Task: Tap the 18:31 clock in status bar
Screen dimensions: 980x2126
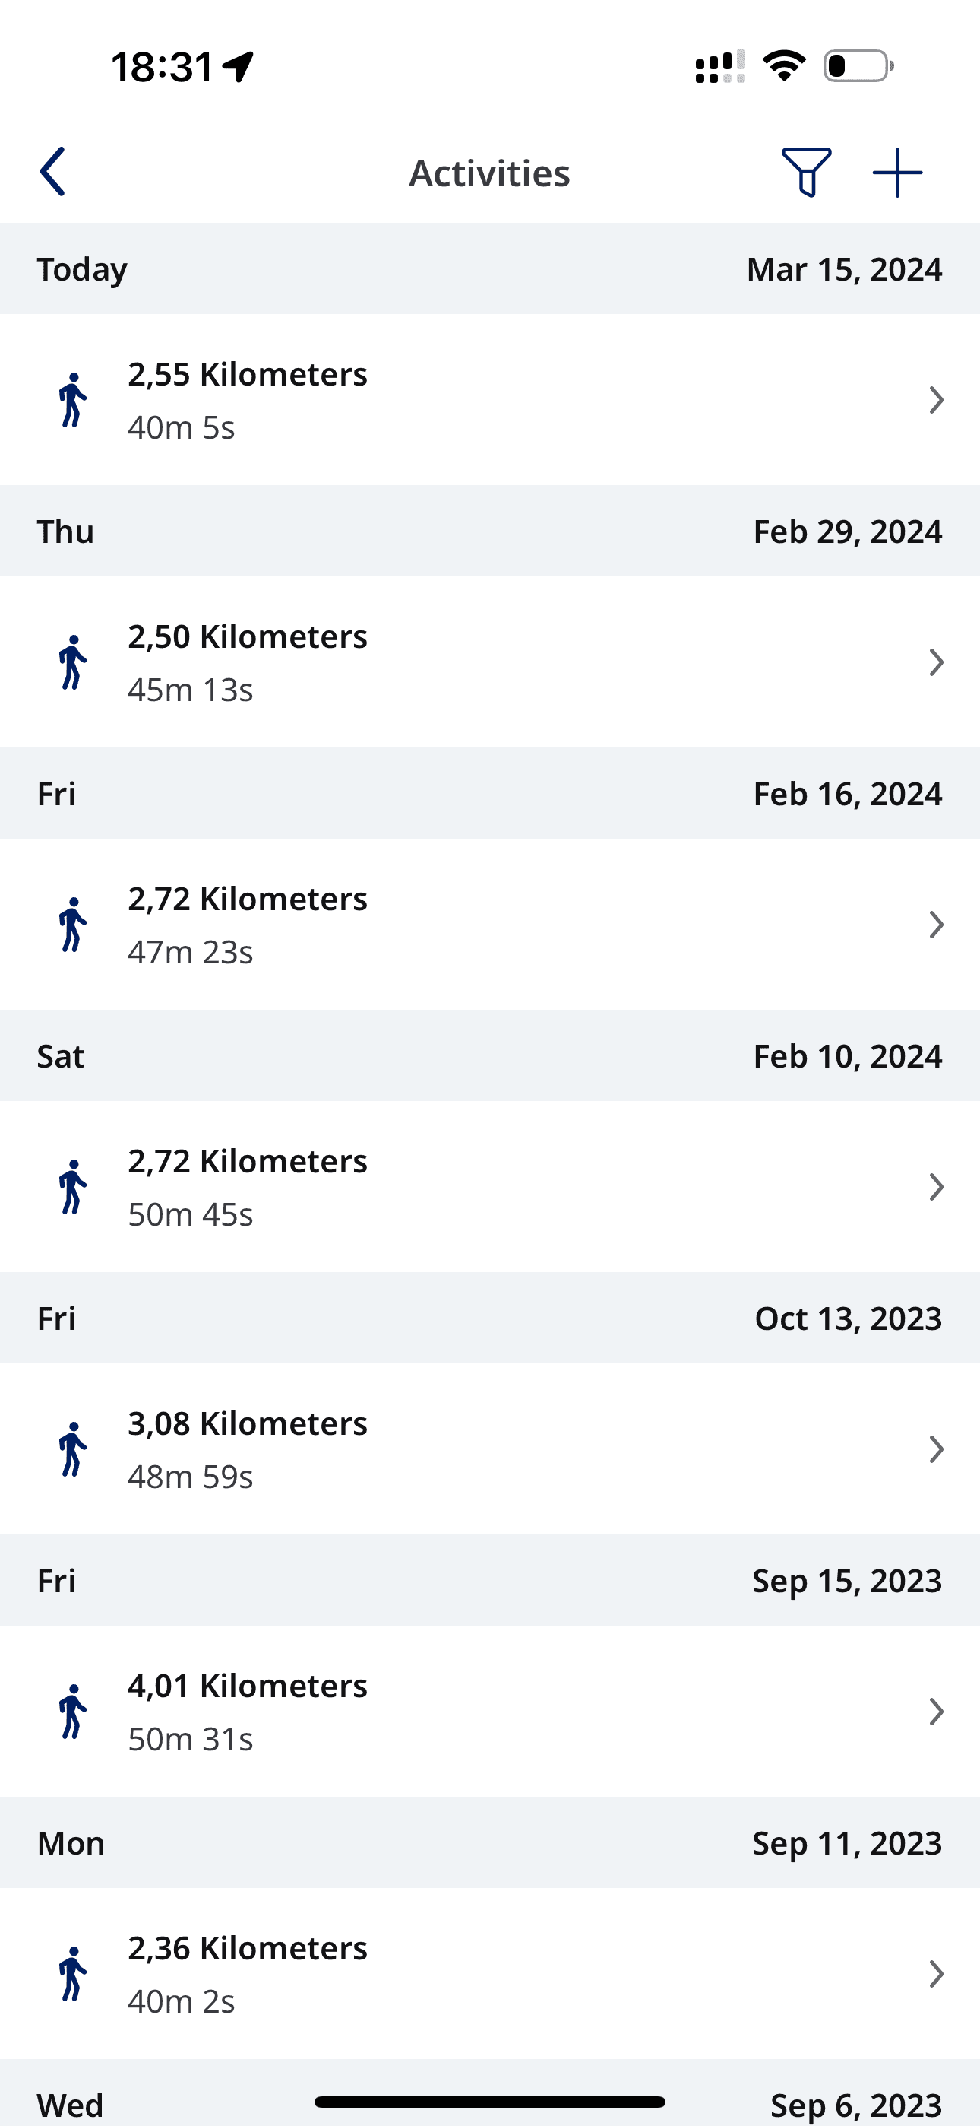Action: pyautogui.click(x=163, y=67)
